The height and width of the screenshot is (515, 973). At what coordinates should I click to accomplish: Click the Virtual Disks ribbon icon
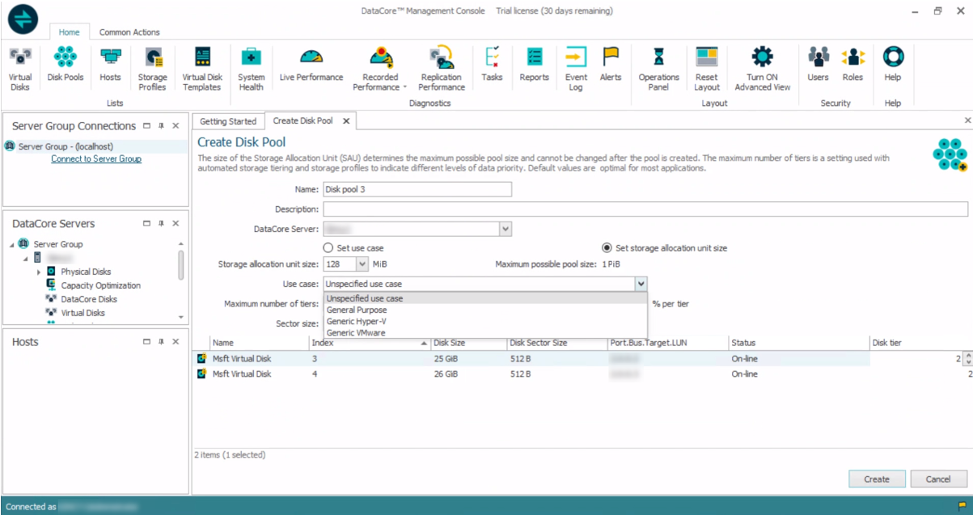pyautogui.click(x=20, y=68)
